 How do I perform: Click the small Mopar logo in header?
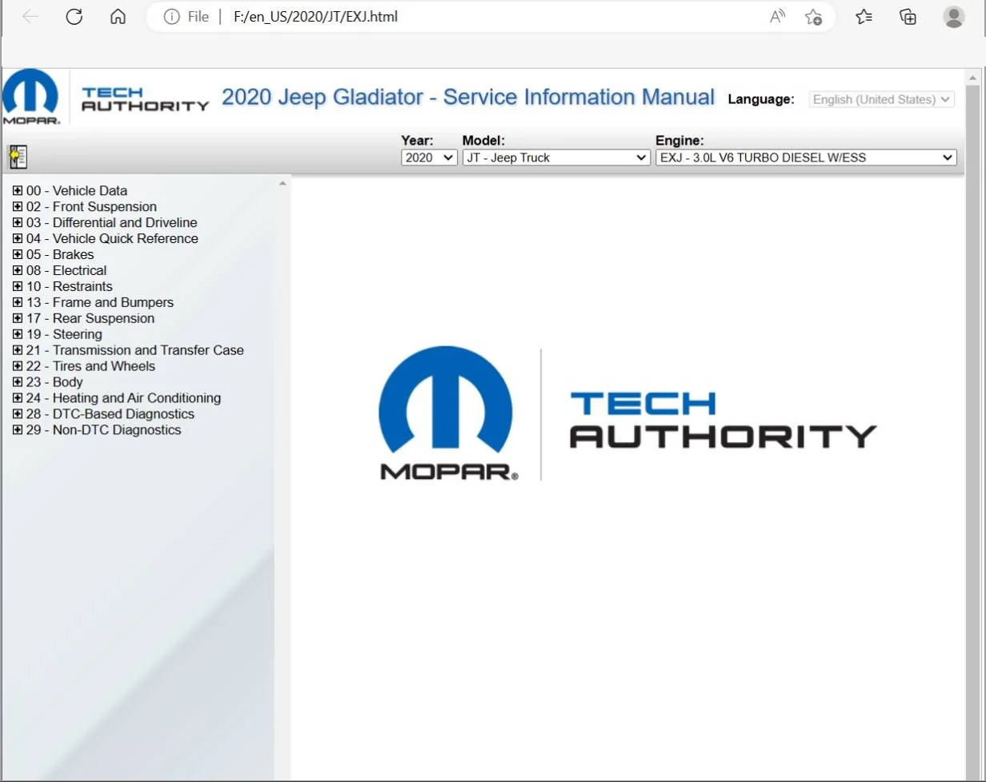[x=30, y=97]
